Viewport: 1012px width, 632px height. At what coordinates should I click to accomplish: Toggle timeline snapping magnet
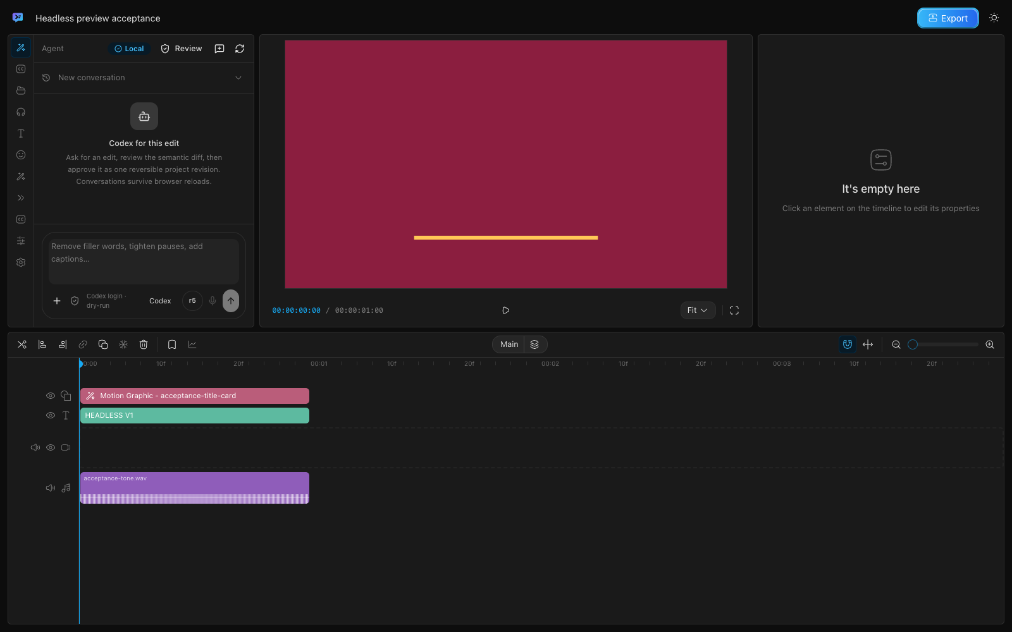[x=848, y=344]
